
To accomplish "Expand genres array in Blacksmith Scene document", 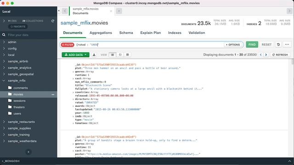I will click(73, 71).
